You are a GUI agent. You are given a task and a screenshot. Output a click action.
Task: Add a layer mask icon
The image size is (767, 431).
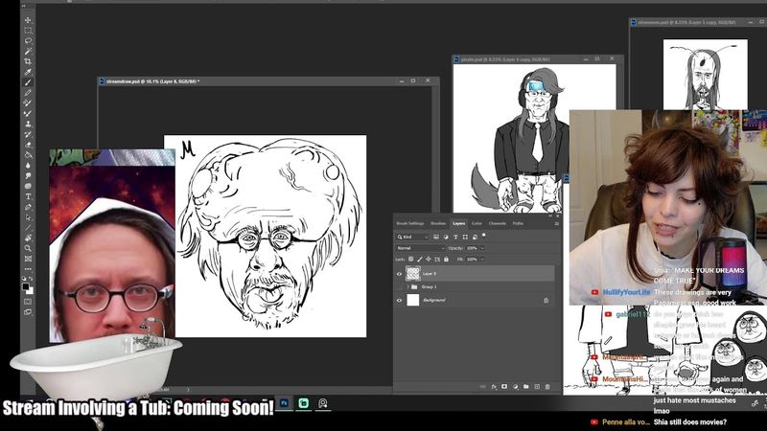[x=504, y=387]
